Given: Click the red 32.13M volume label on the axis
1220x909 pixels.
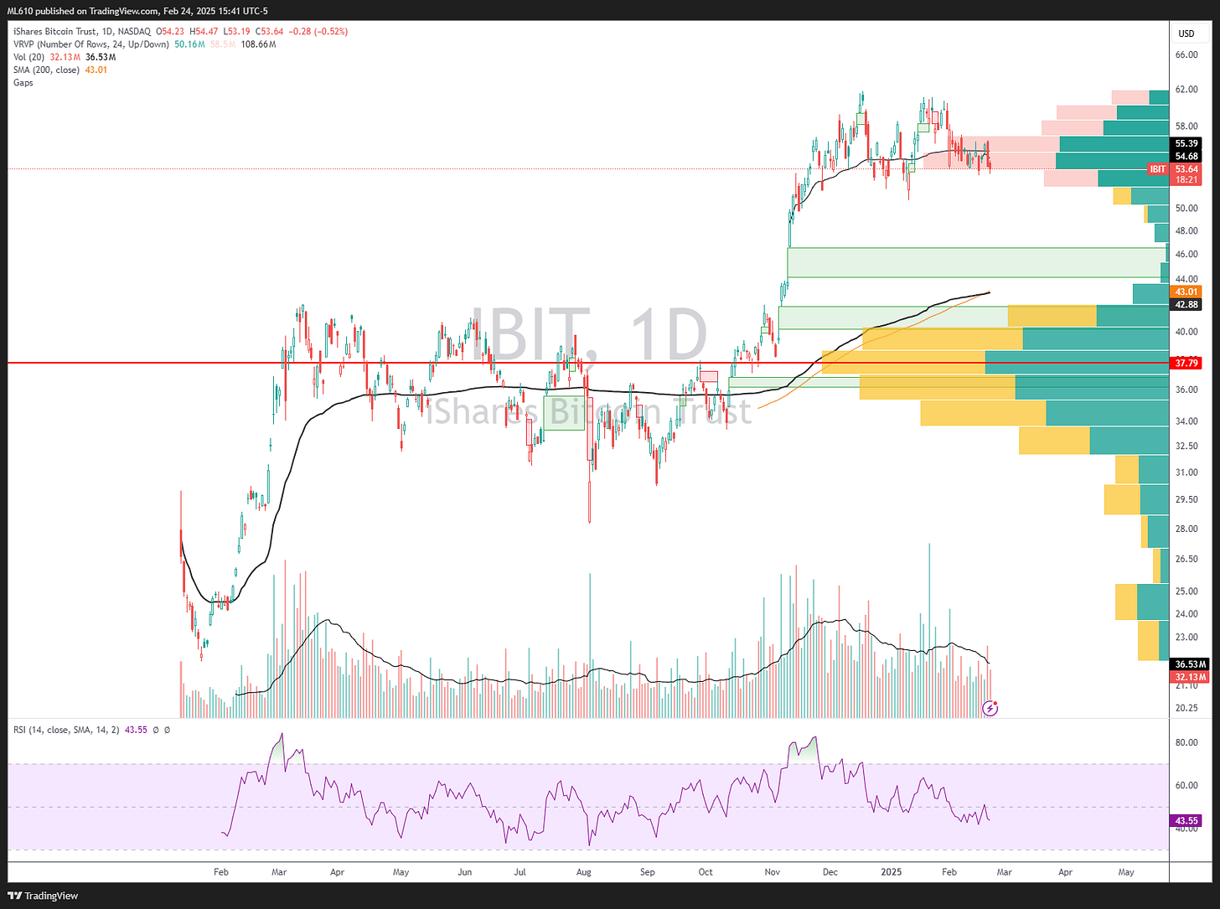Looking at the screenshot, I should tap(1190, 677).
